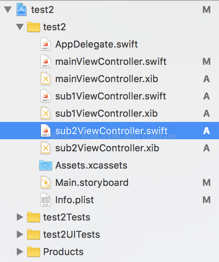Click the mainViewController.xib file icon
This screenshot has height=262, width=219.
pos(46,79)
